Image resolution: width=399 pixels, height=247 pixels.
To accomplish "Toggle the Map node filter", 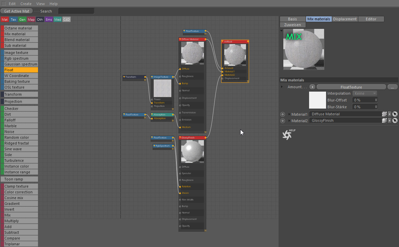I will [x=31, y=19].
